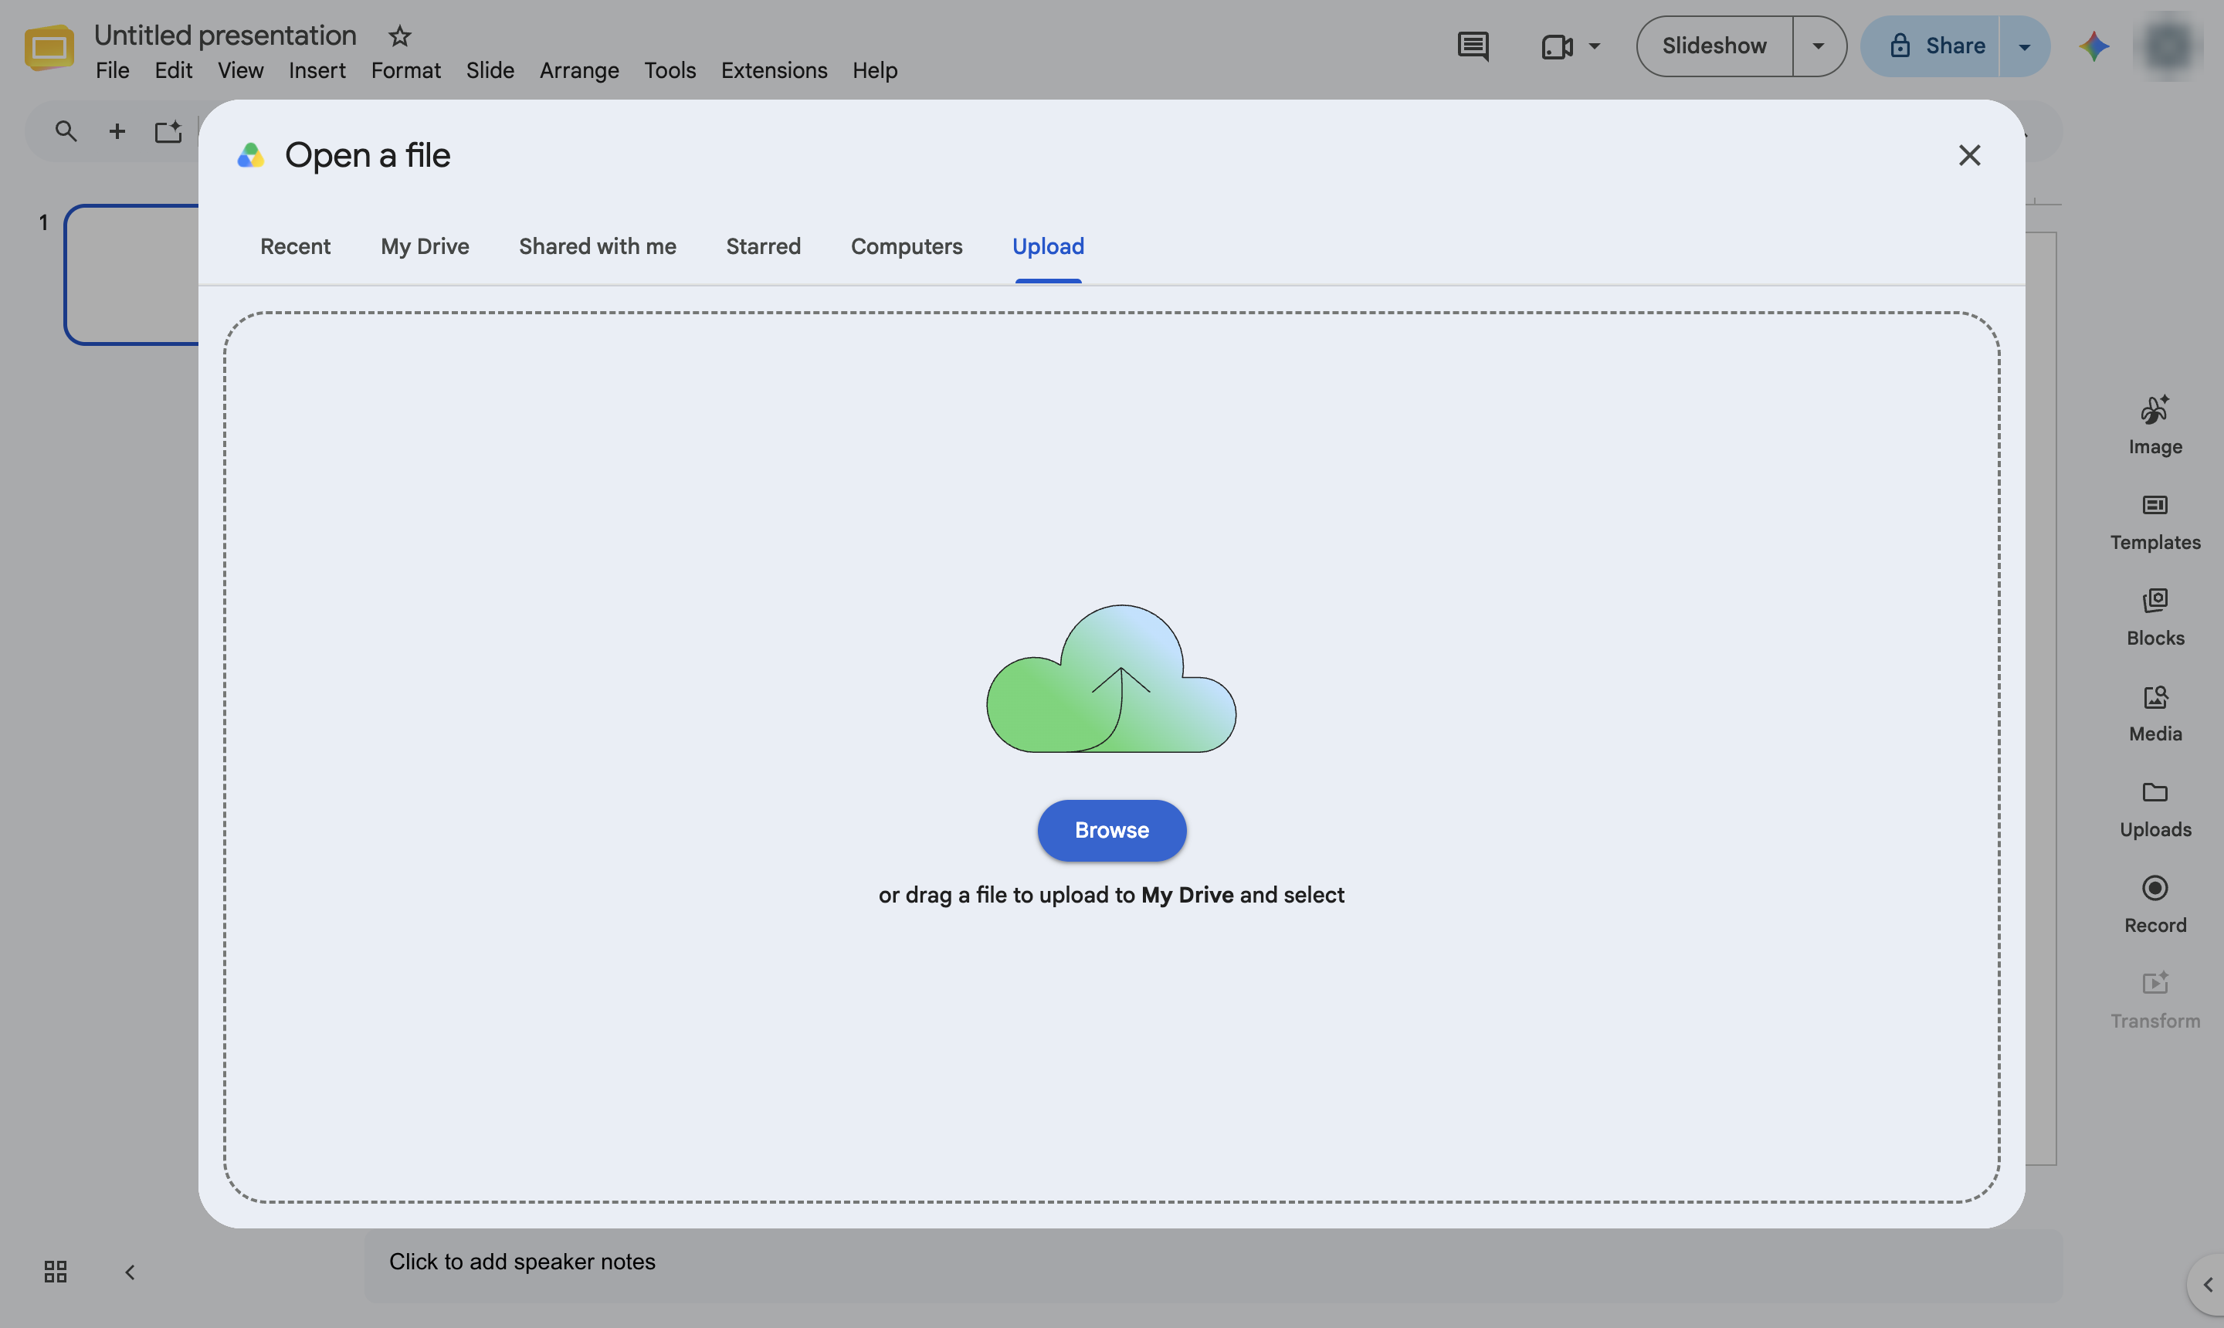Expand the side panel arrow
The height and width of the screenshot is (1328, 2224).
click(2207, 1284)
